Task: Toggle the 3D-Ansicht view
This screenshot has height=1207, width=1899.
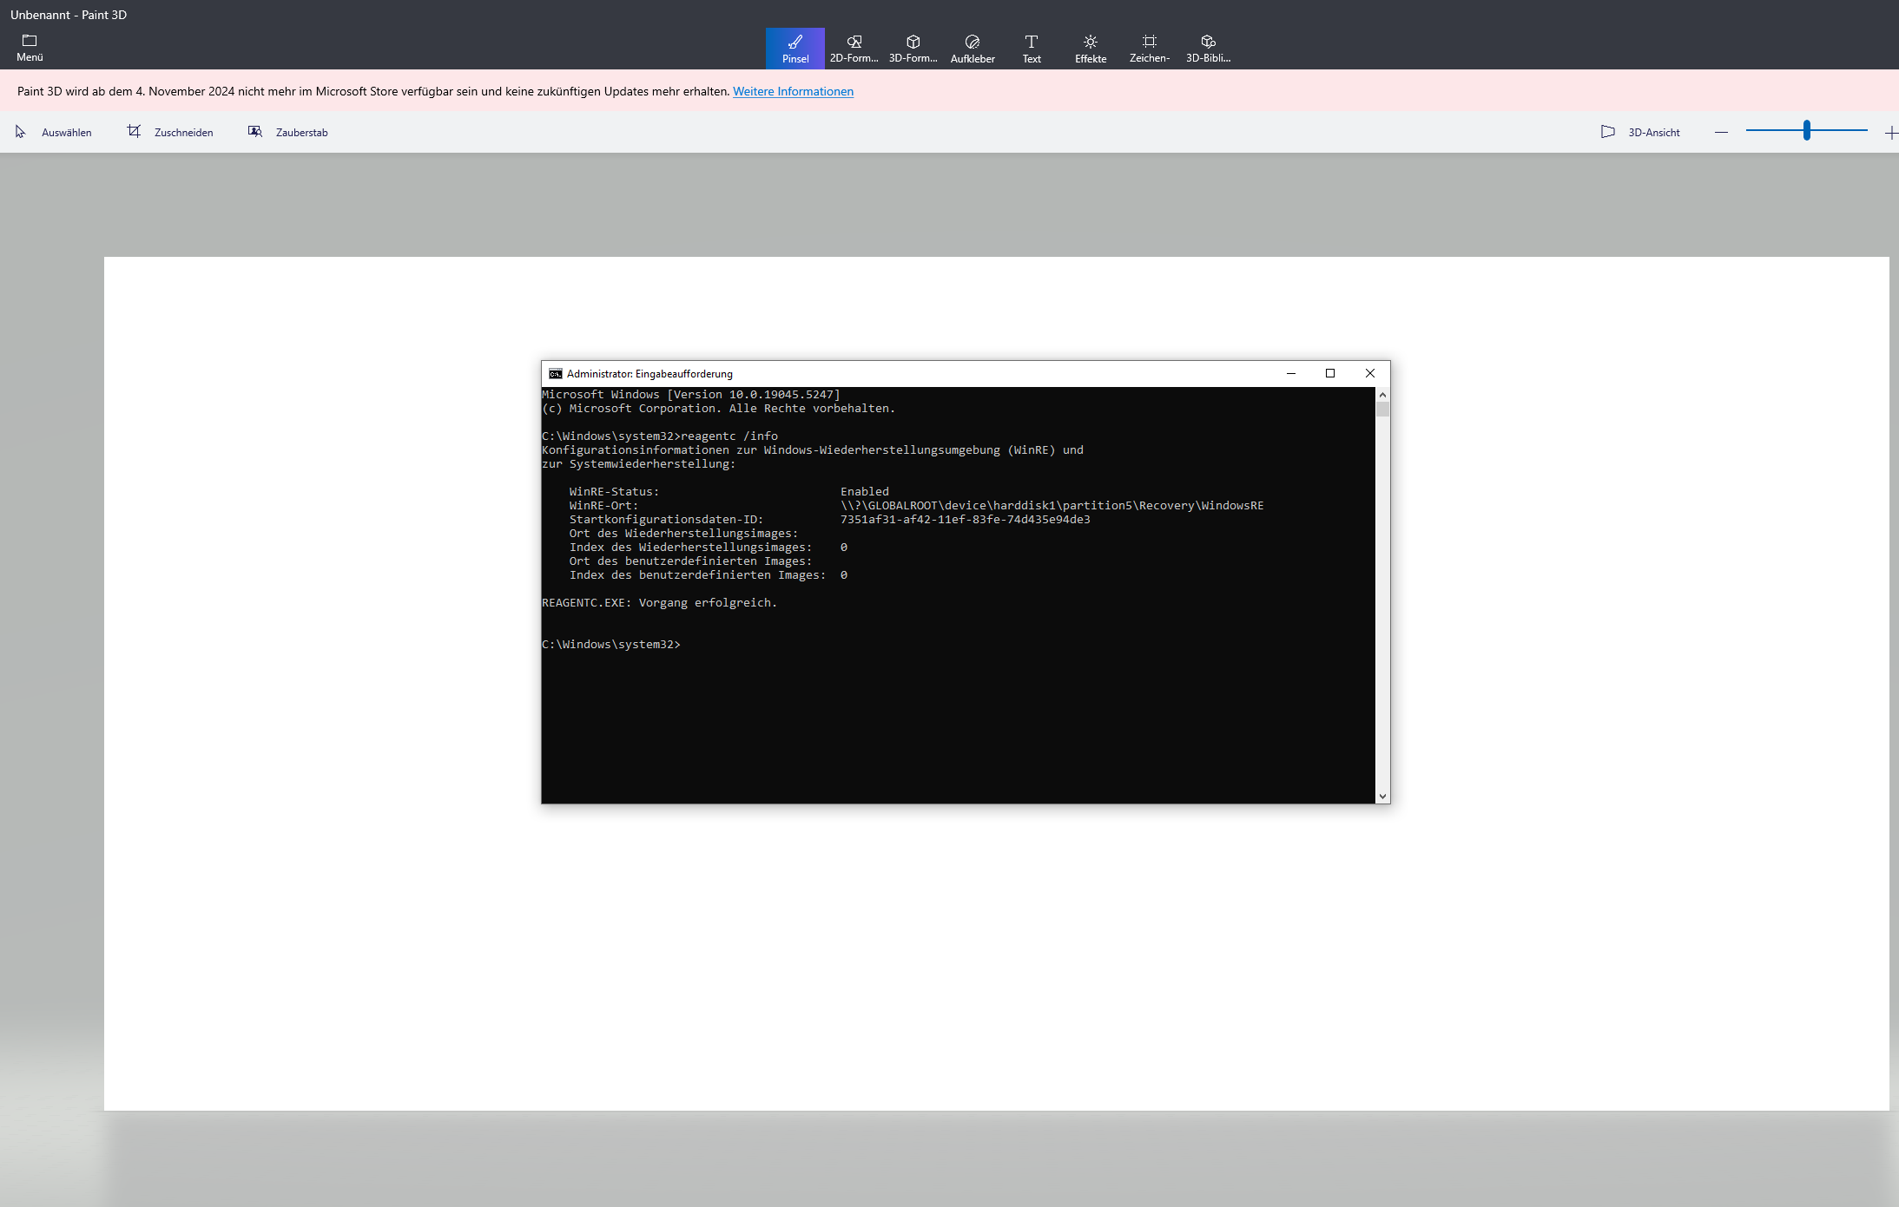Action: (1640, 132)
